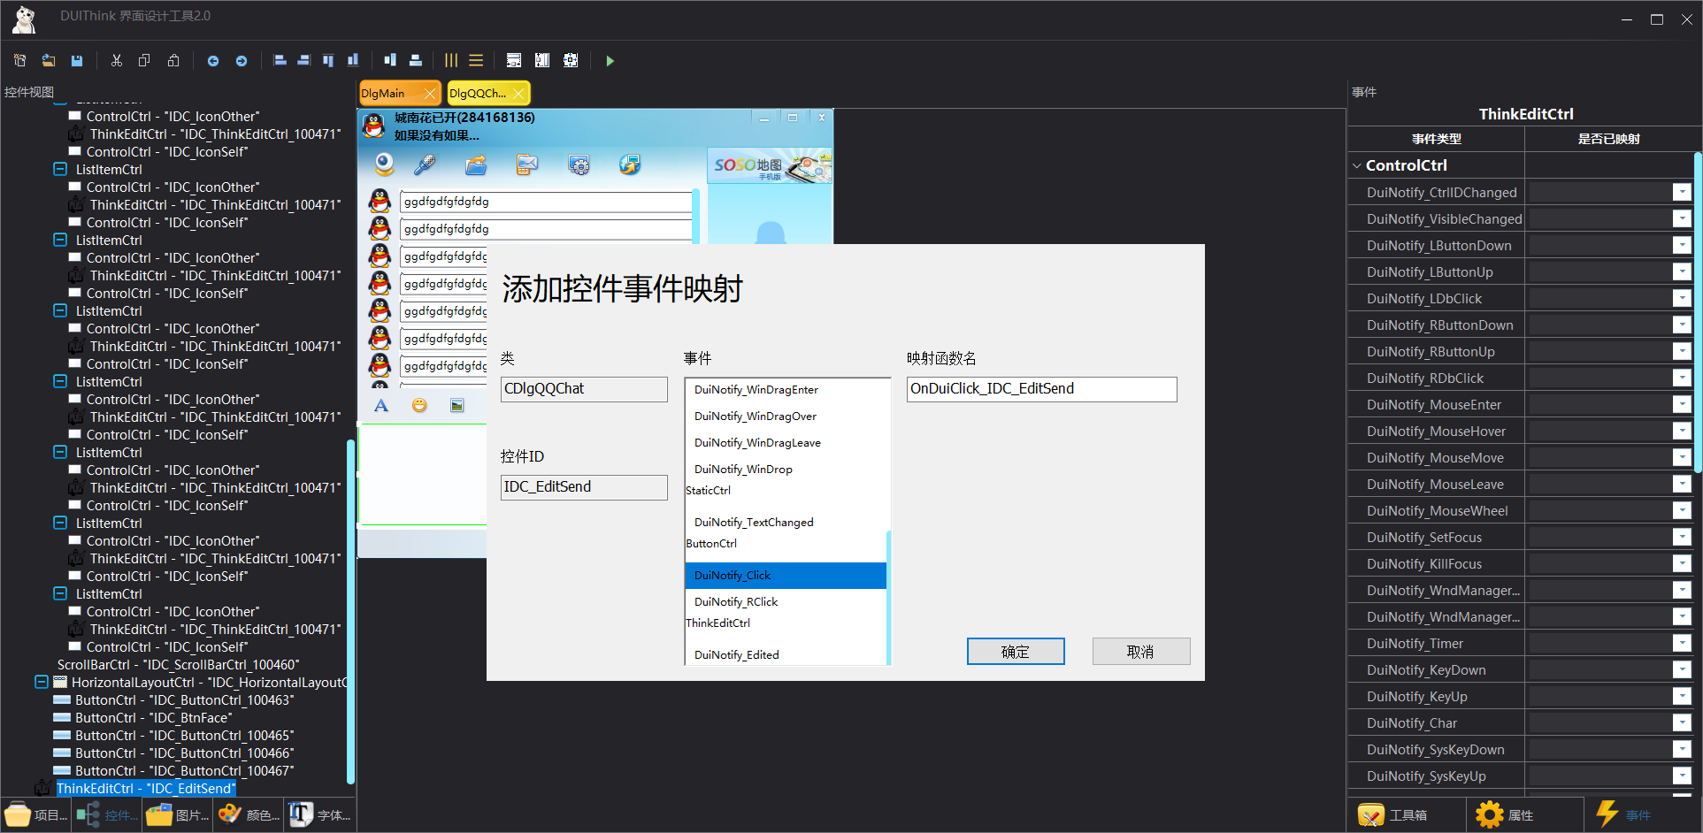Image resolution: width=1703 pixels, height=833 pixels.
Task: Collapse the HorizontalLayoutCtrl tree node
Action: click(x=42, y=682)
